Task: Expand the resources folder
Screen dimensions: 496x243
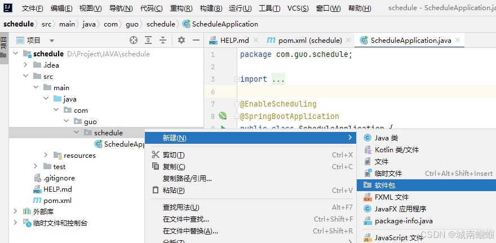Action: coord(46,155)
